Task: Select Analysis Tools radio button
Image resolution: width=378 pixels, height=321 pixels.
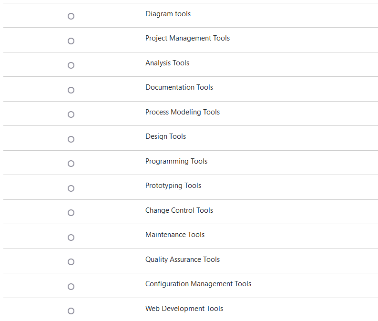Action: pyautogui.click(x=71, y=65)
